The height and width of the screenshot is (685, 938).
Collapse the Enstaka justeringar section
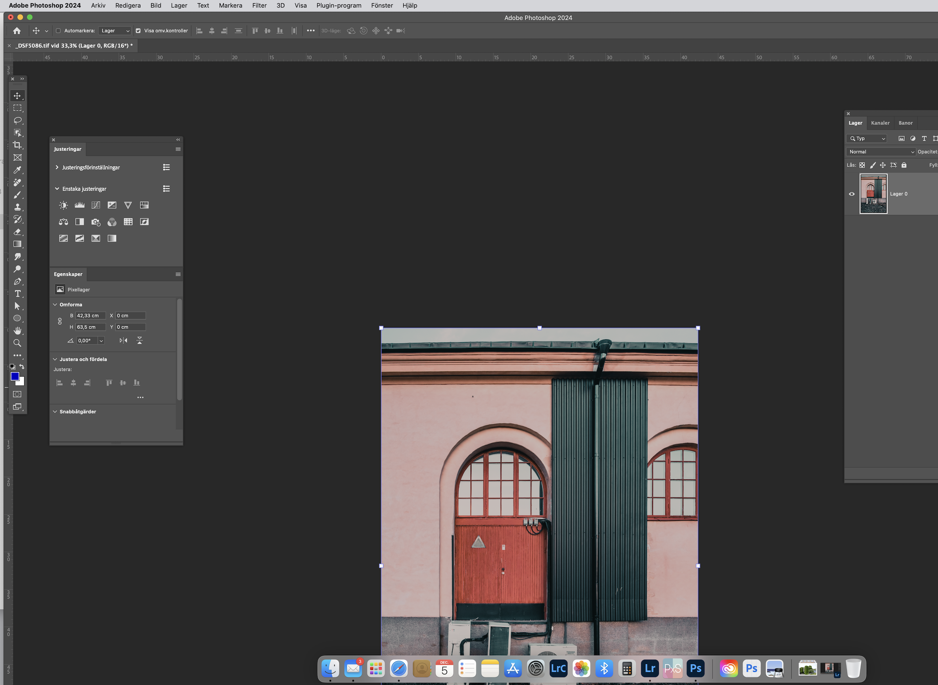point(57,188)
